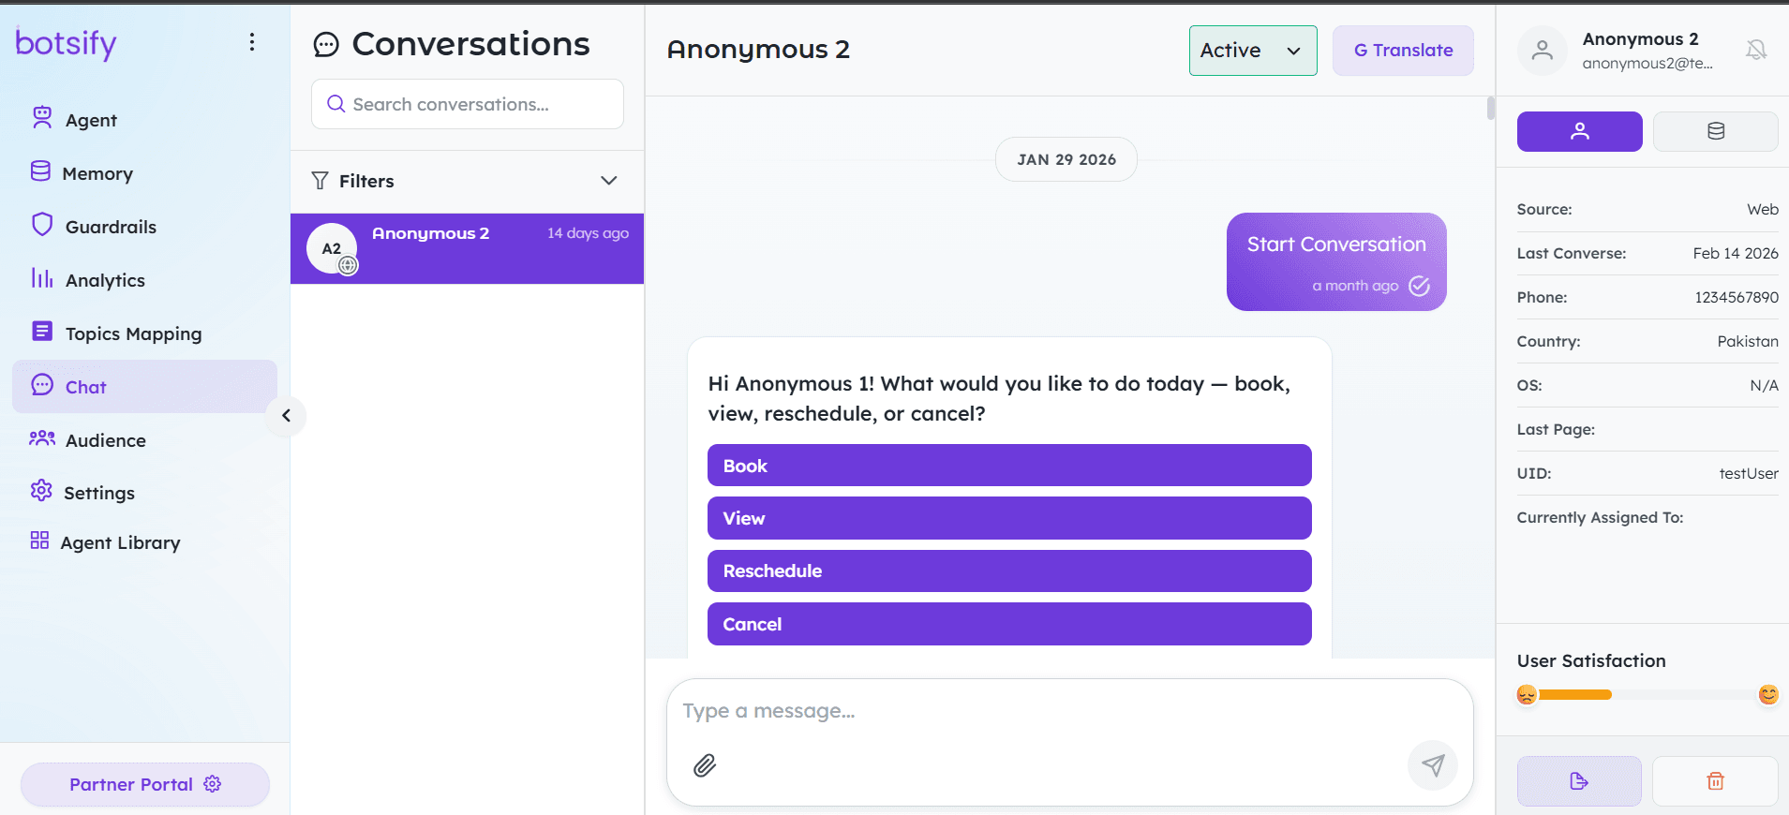Open the Active status dropdown
The width and height of the screenshot is (1789, 815).
click(1252, 51)
